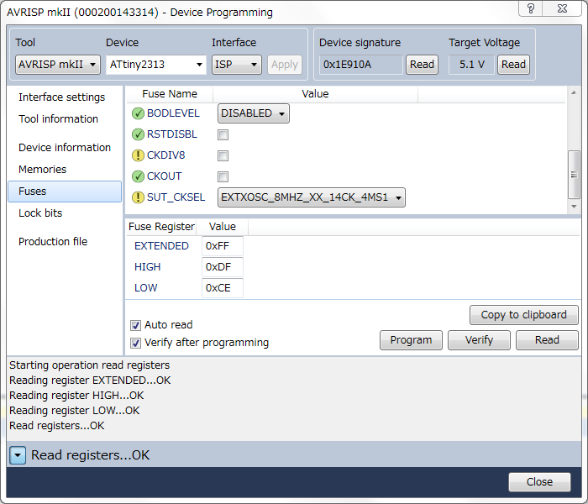588x504 pixels.
Task: Select the Fuses page
Action: point(65,192)
